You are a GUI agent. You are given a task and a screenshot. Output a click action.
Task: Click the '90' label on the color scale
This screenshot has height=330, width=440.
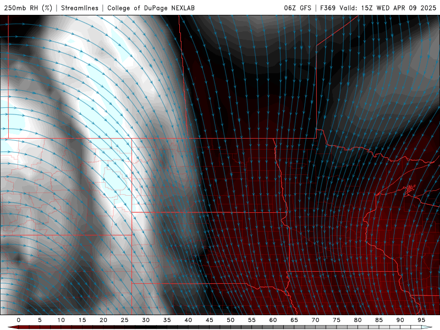pos(400,320)
